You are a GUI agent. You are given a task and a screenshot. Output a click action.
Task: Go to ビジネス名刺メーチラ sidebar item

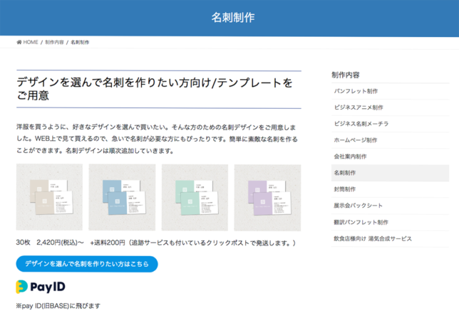(361, 124)
